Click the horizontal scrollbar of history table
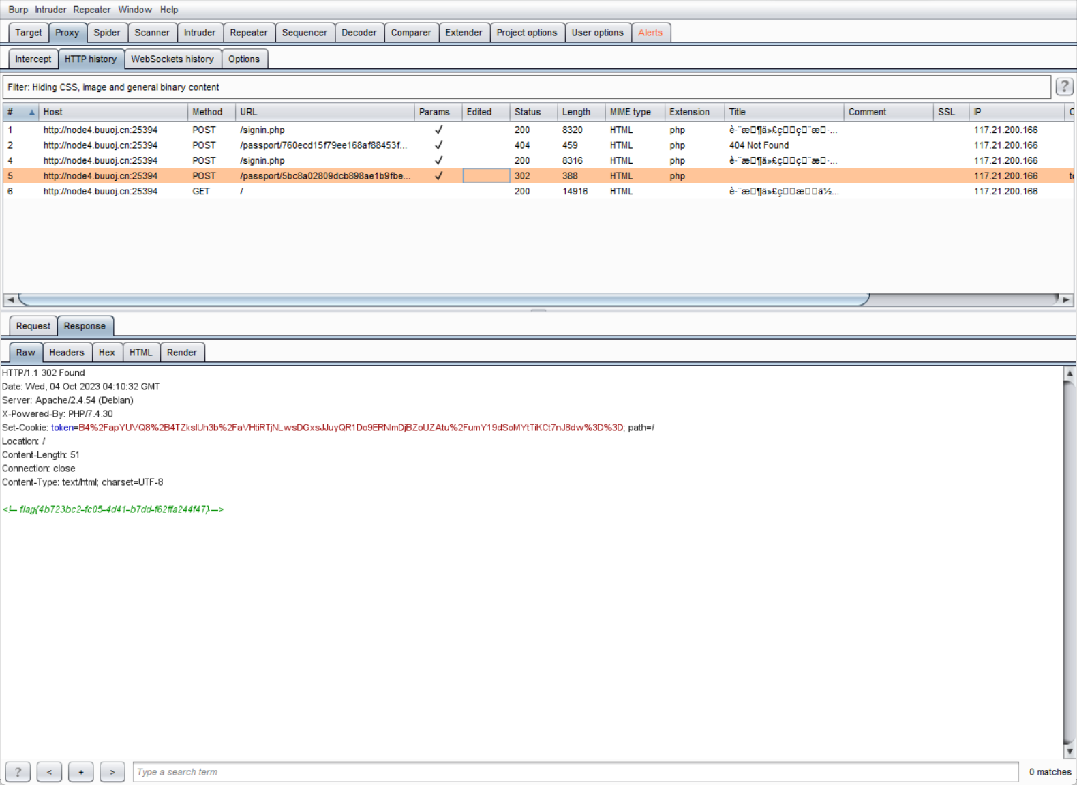The image size is (1077, 785). (443, 300)
